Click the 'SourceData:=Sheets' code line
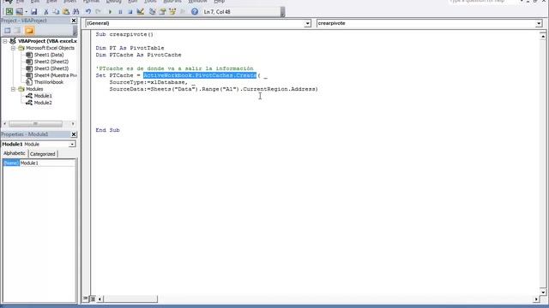This screenshot has height=308, width=549. tap(214, 89)
